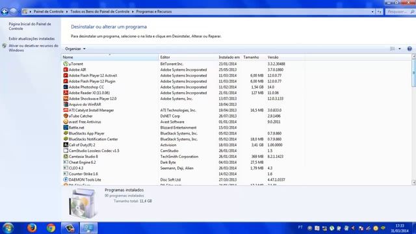Click Programas e Recursos breadcrumb
This screenshot has width=416, height=234.
click(x=154, y=12)
